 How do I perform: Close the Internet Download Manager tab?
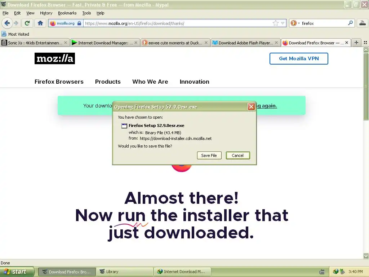pos(136,43)
